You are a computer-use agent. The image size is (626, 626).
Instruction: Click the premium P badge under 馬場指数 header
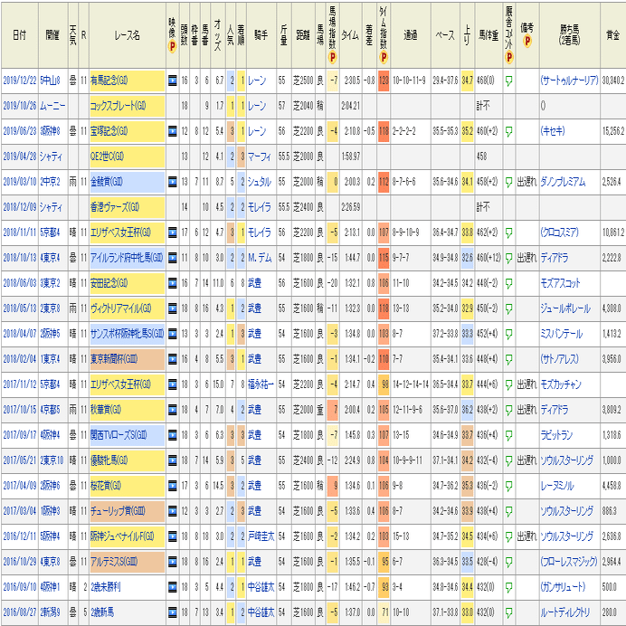[332, 57]
